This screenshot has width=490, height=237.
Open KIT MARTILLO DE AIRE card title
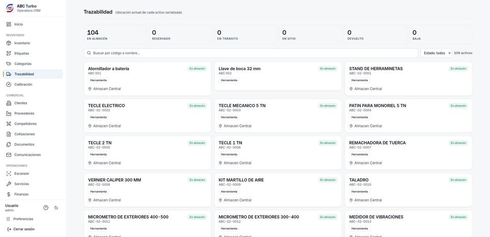click(x=241, y=180)
